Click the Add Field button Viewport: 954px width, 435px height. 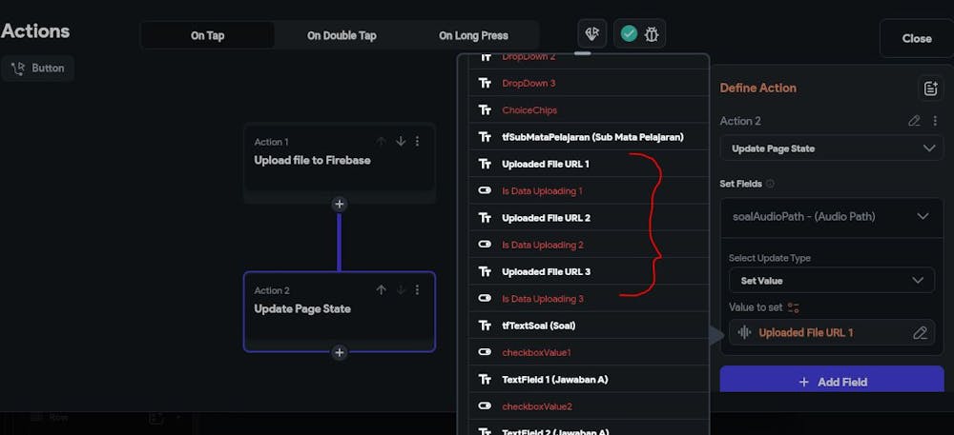pos(832,381)
